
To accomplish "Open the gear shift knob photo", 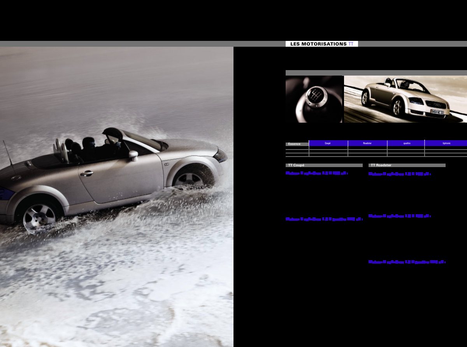I will 314,99.
